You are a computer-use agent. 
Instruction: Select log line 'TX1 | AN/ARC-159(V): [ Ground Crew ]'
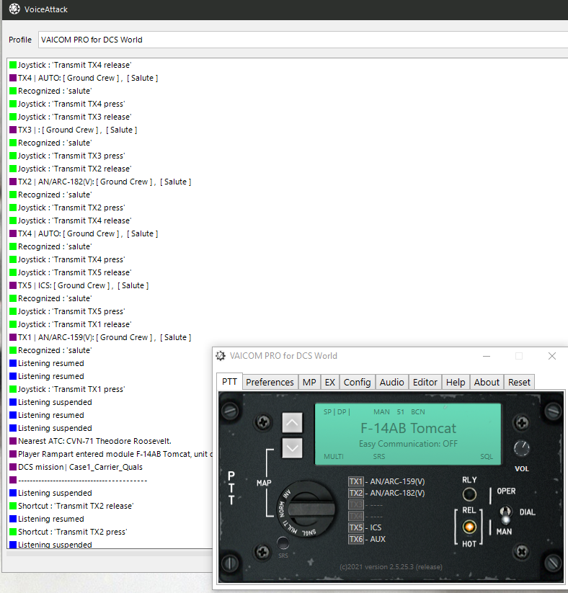(x=100, y=337)
